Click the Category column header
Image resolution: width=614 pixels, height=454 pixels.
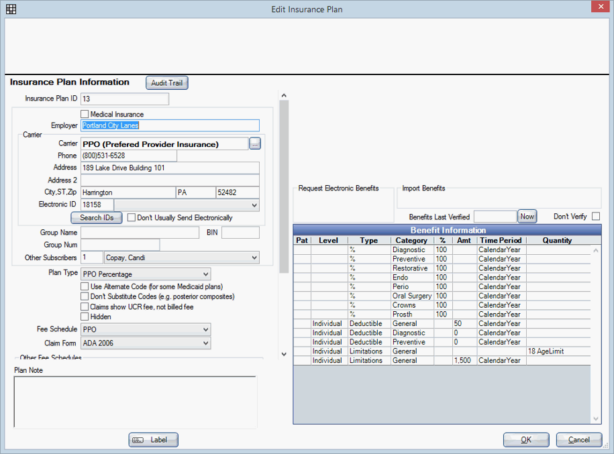click(411, 240)
